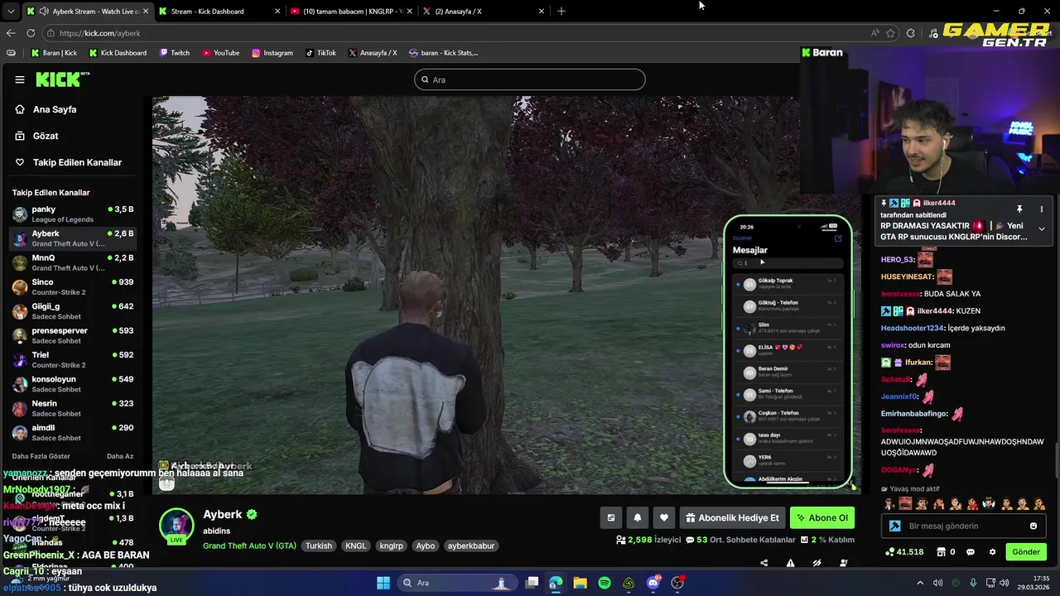Focus the 'Bir mesaj gönderin' chat input
The width and height of the screenshot is (1060, 596).
pos(965,526)
